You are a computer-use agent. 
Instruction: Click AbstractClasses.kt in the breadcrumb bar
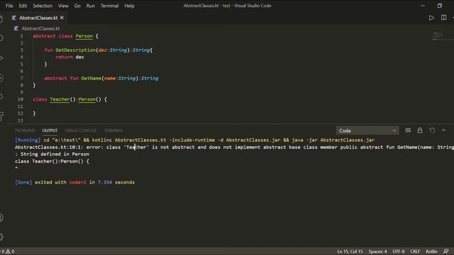40,28
